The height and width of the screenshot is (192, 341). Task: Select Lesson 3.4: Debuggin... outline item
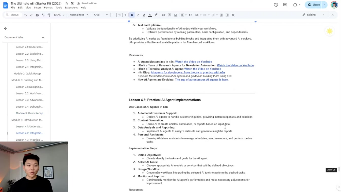(x=29, y=107)
